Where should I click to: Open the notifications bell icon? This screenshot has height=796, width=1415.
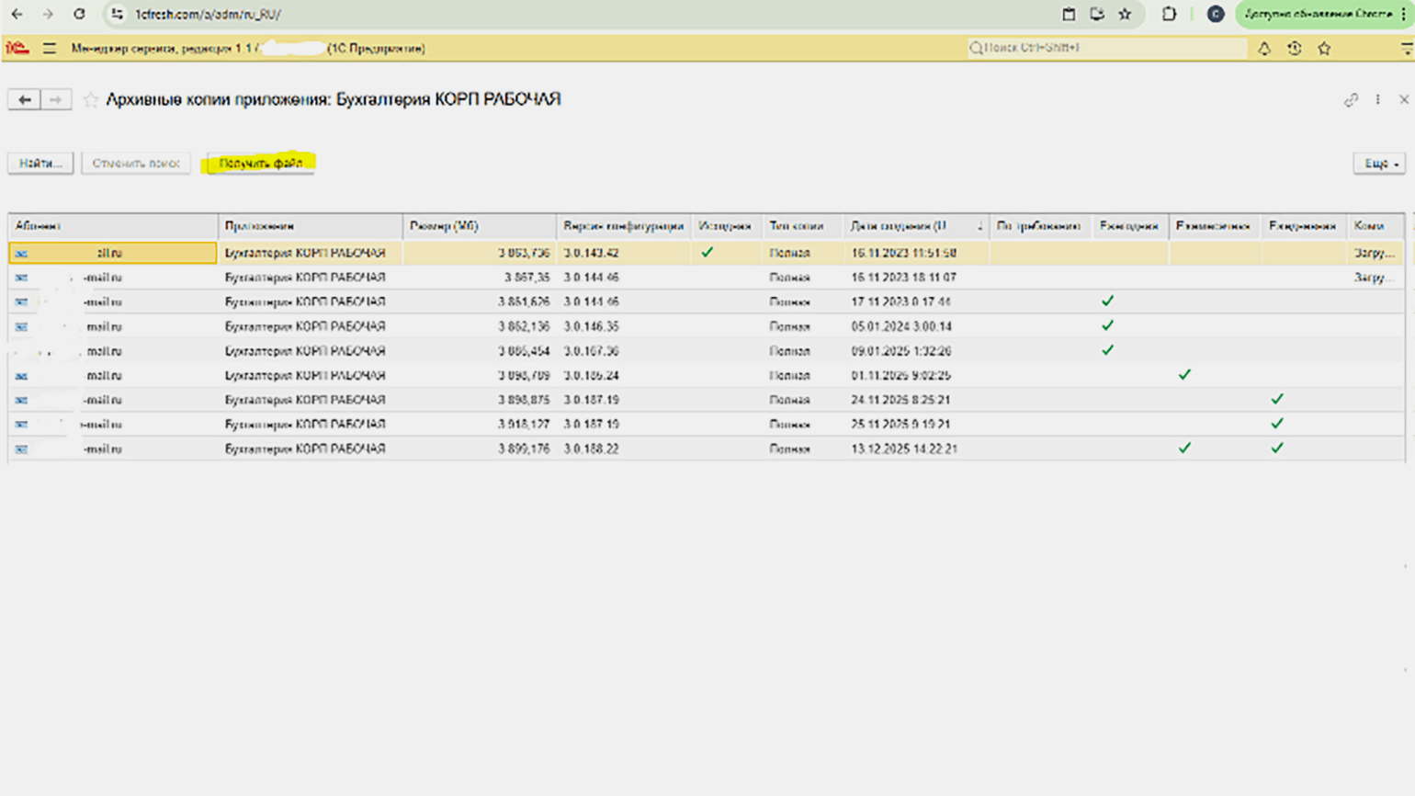1264,49
